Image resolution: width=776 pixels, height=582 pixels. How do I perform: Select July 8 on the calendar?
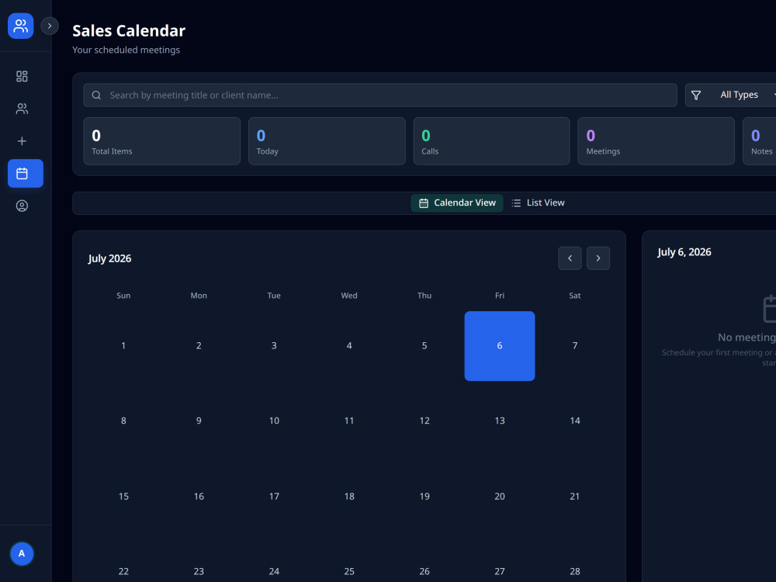point(123,421)
